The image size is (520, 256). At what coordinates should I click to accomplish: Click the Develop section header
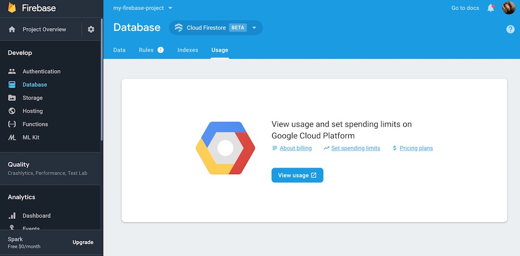(x=20, y=53)
